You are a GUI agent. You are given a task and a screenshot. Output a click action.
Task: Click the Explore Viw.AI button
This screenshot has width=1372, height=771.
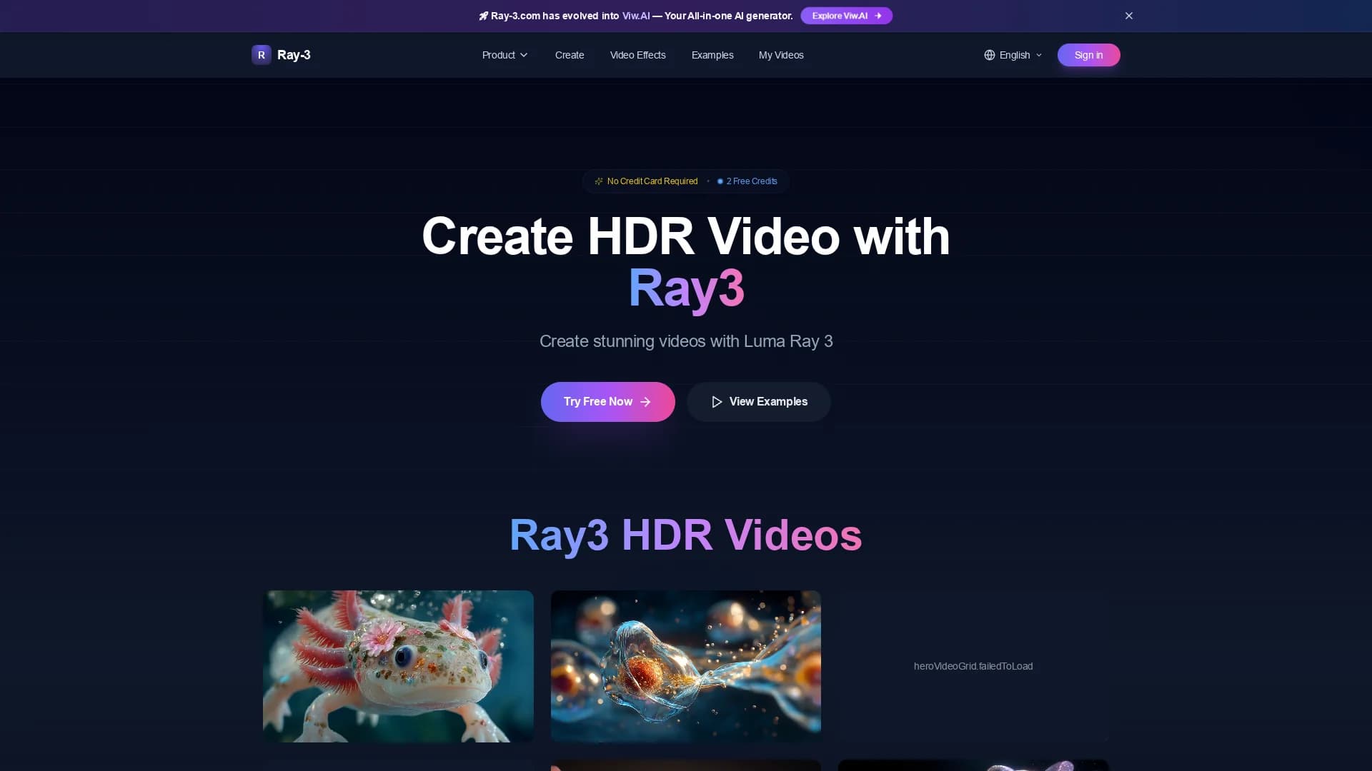(x=846, y=16)
